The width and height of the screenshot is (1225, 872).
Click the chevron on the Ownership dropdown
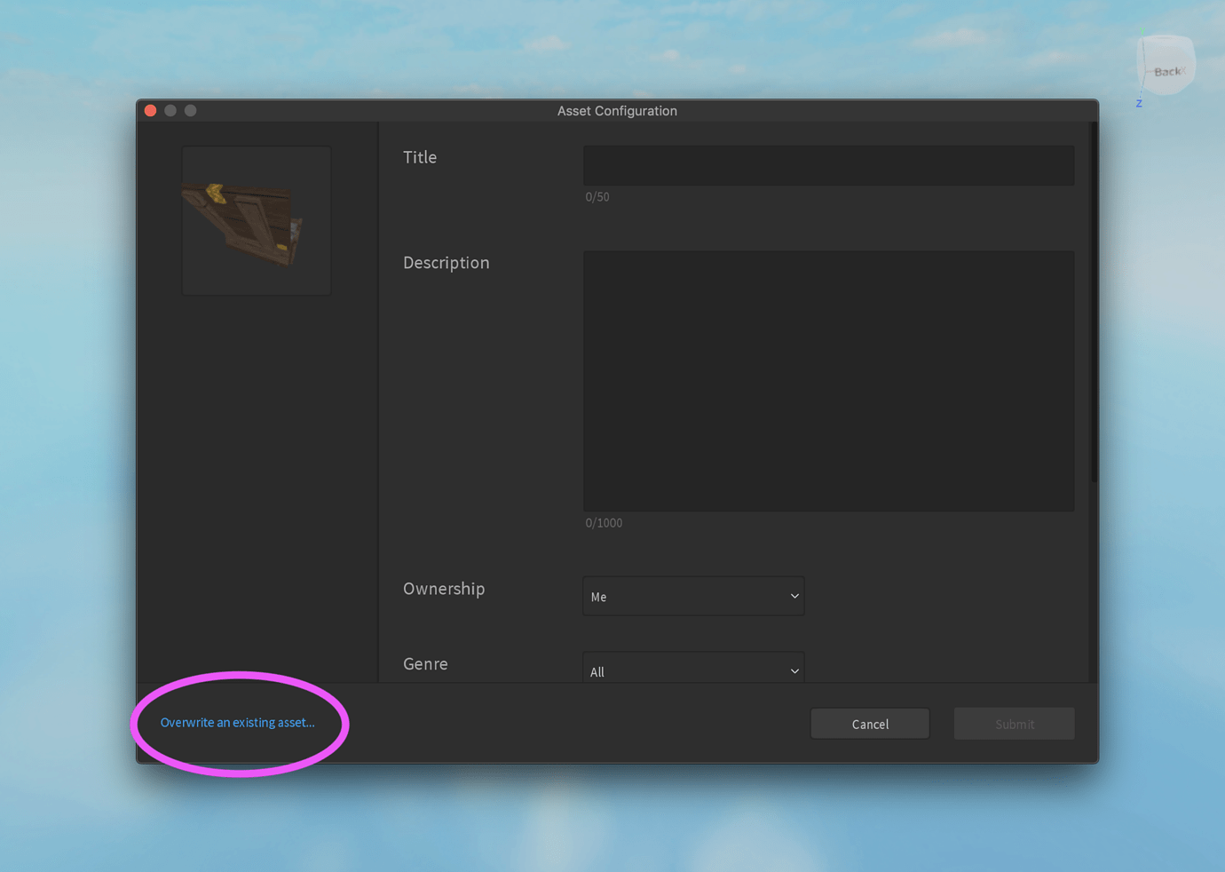point(793,596)
